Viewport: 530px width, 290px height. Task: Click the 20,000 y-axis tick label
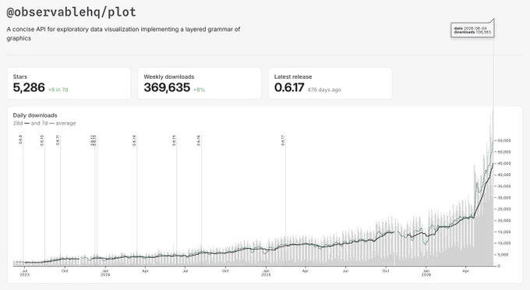tap(504, 221)
